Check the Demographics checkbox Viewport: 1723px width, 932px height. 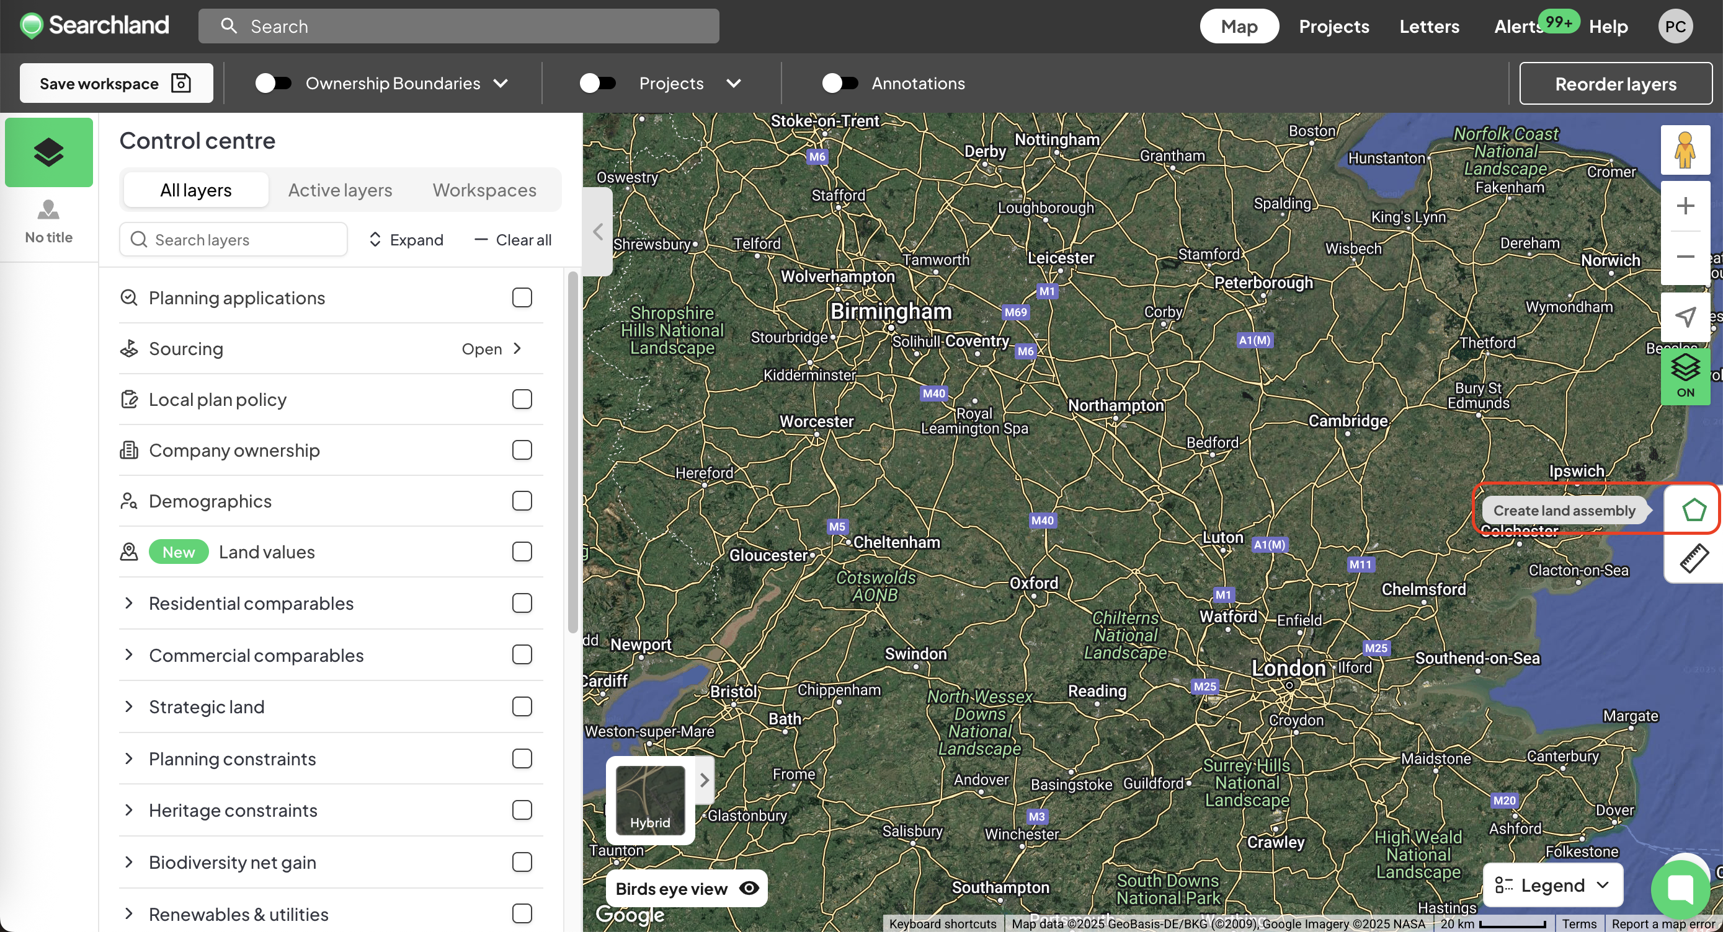tap(522, 501)
